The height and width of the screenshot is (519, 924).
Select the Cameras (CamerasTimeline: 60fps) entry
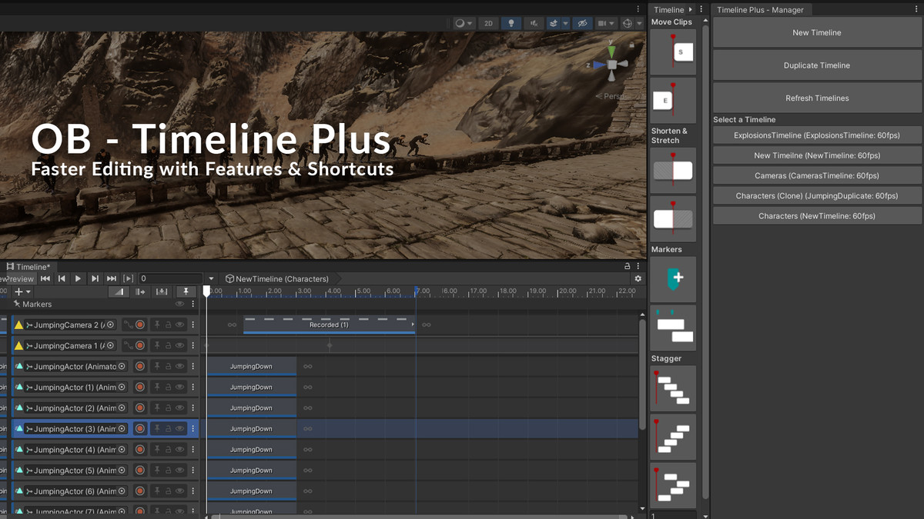pyautogui.click(x=816, y=175)
